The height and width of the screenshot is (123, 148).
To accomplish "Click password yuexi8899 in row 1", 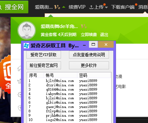I will pyautogui.click(x=88, y=81).
